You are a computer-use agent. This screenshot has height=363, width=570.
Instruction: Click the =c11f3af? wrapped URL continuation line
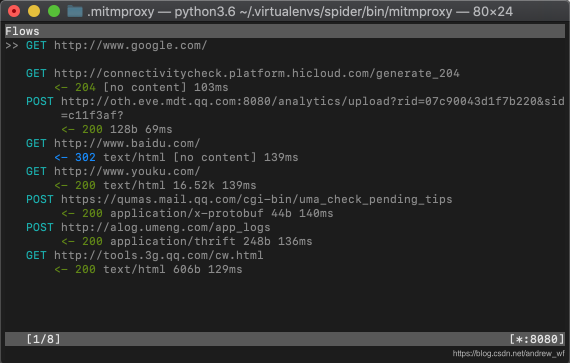92,115
